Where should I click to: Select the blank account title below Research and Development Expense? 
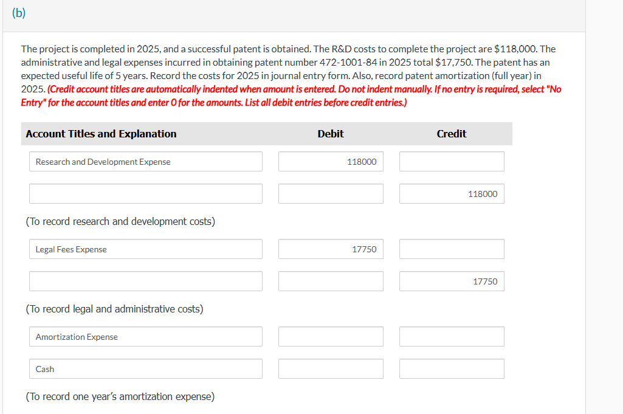pos(145,193)
